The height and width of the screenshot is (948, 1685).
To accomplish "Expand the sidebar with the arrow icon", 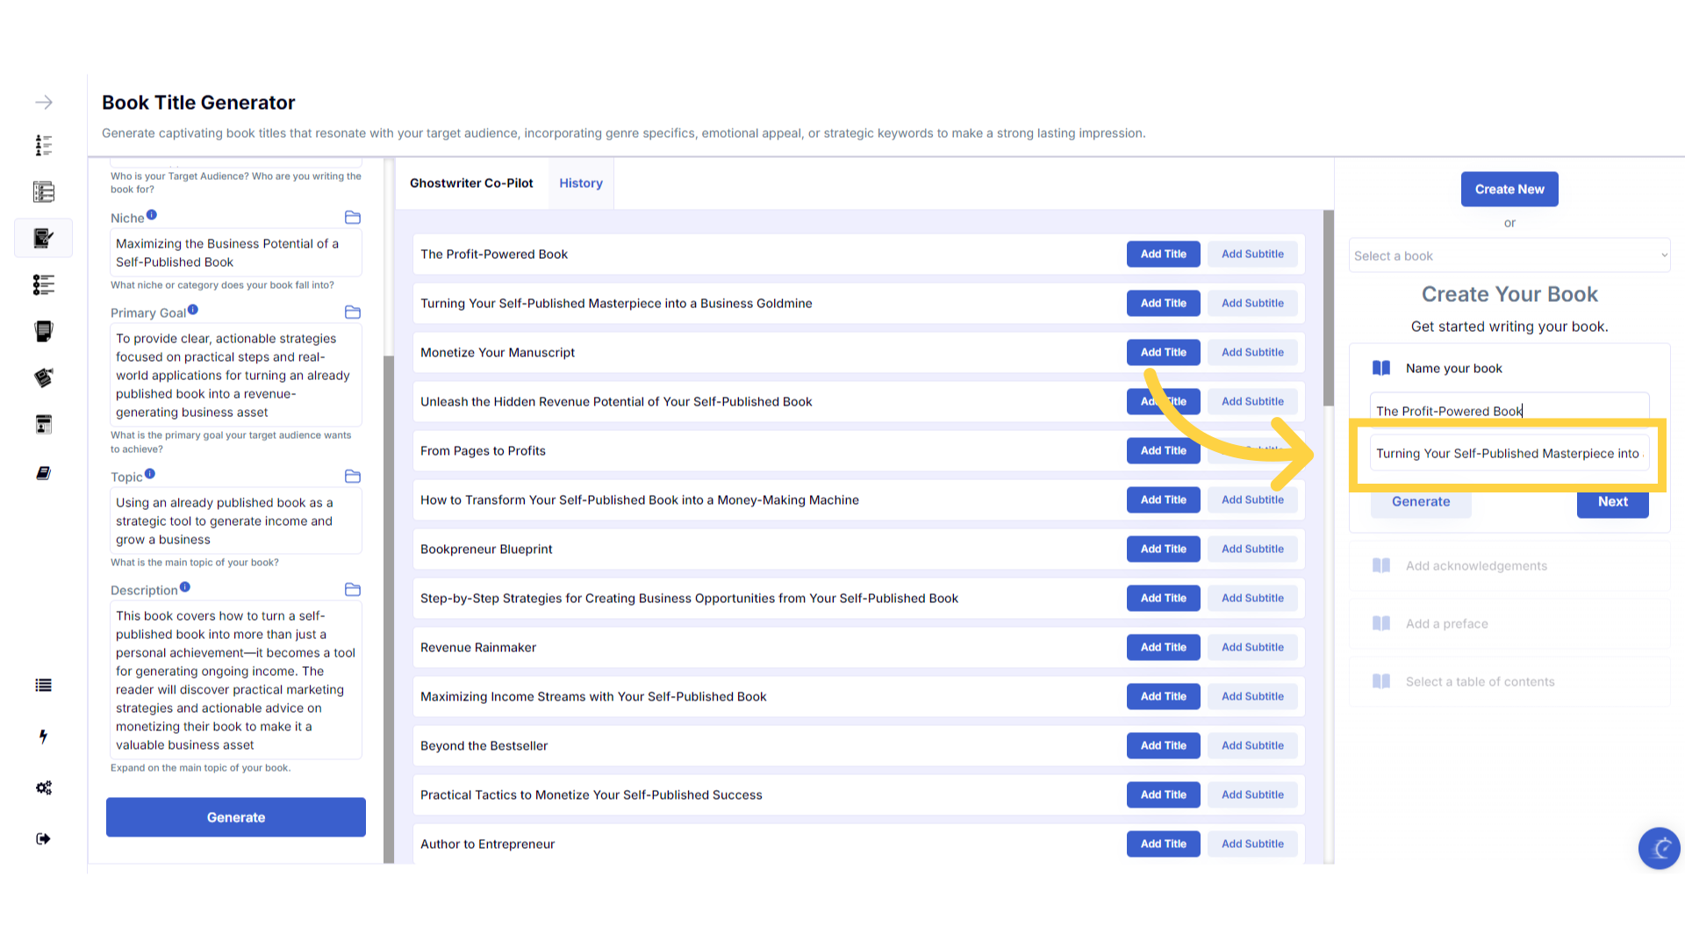I will click(44, 103).
